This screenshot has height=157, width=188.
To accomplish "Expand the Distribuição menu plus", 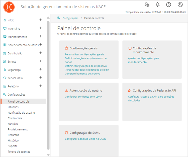I will point(41,53).
